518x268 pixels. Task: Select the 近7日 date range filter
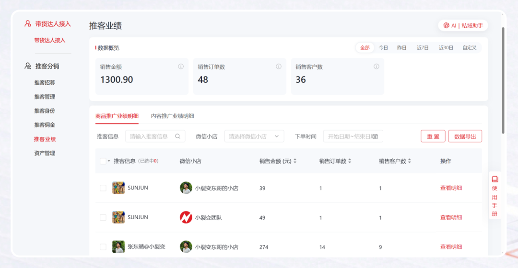pos(423,48)
